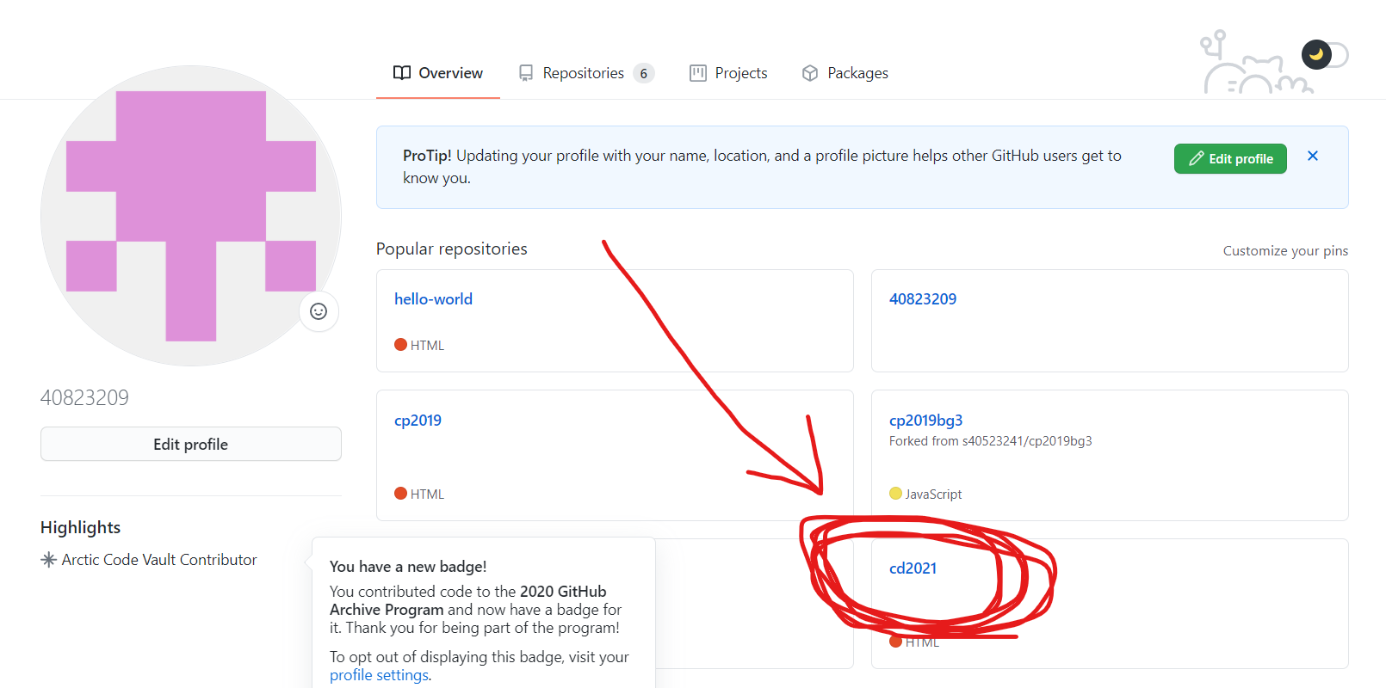Screen dimensions: 1386x688
Task: Open the profile settings link
Action: coord(379,675)
